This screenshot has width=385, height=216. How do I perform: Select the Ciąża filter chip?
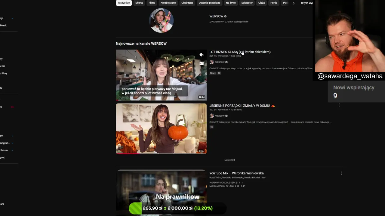click(262, 3)
